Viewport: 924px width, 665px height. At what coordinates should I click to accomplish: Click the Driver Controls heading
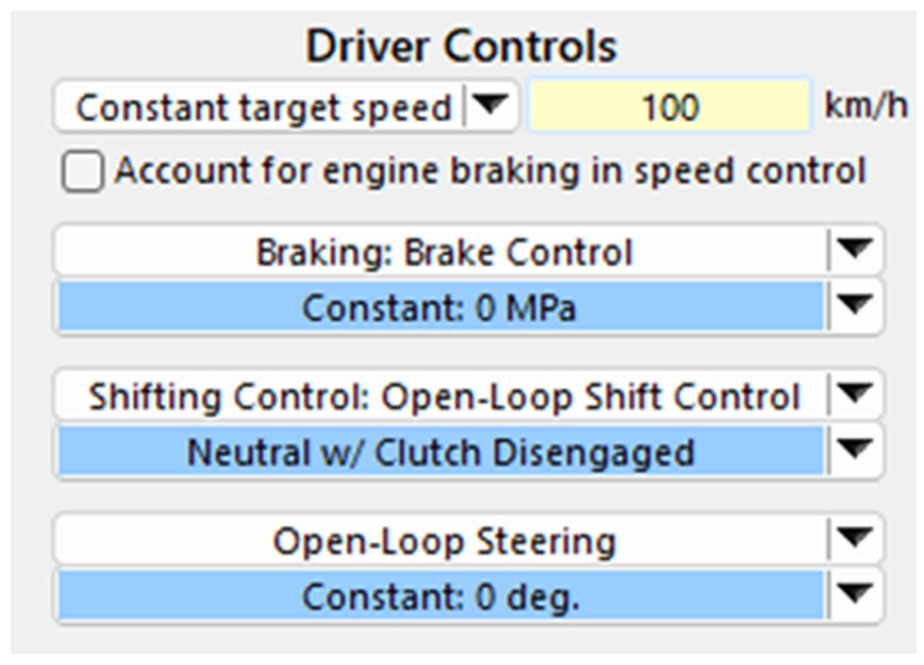[461, 46]
